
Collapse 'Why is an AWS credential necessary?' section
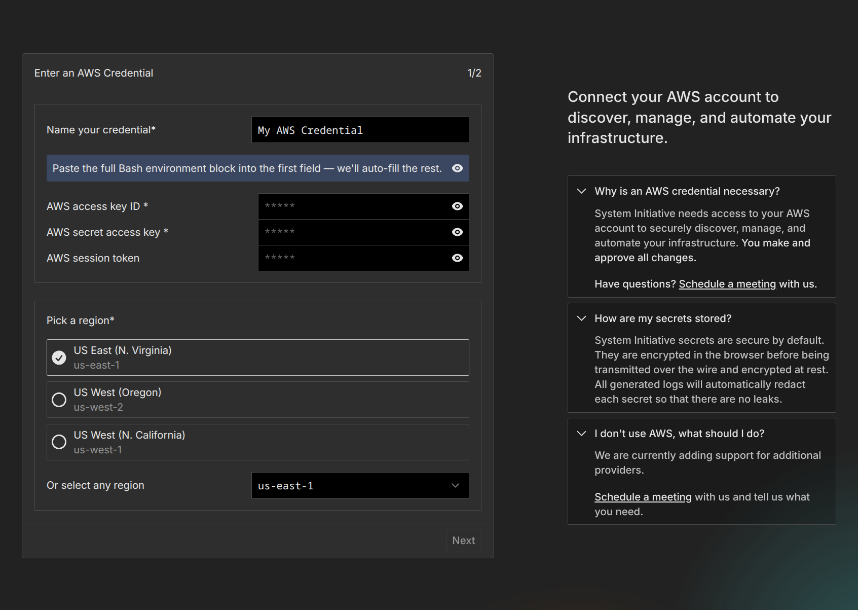tap(582, 191)
